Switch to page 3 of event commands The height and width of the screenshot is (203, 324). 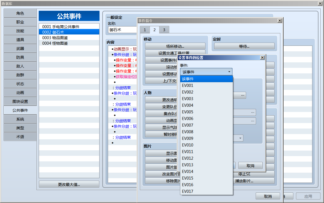coord(164,30)
